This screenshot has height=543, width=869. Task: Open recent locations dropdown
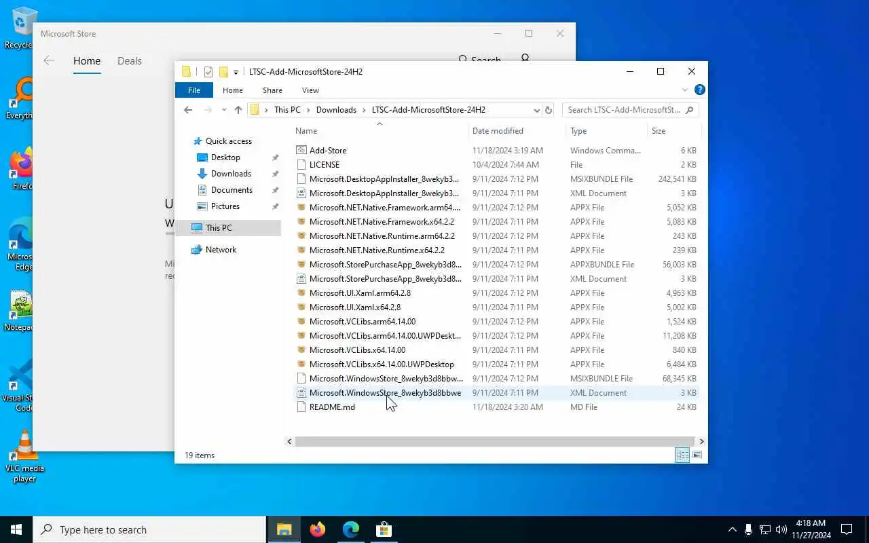[x=224, y=110]
